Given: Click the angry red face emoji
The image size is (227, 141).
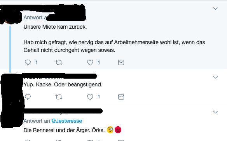Looking at the screenshot, I should tap(118, 130).
